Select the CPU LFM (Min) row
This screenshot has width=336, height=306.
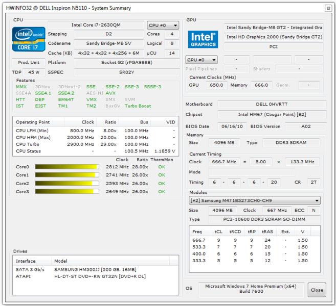(96, 131)
